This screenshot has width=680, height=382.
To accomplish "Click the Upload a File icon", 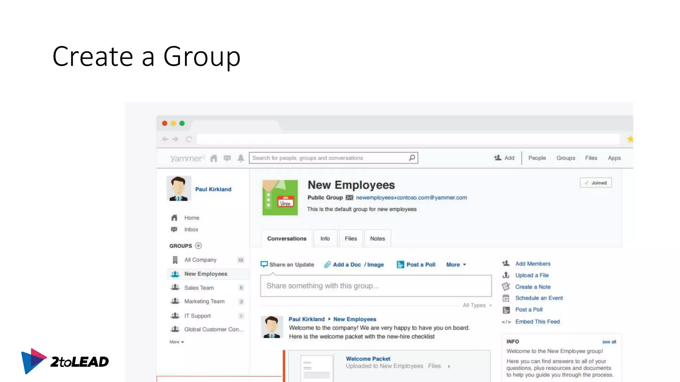I will [506, 275].
